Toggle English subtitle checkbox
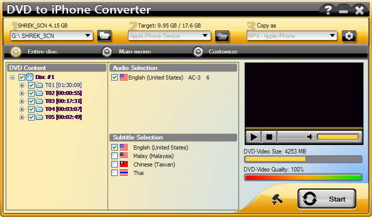The width and height of the screenshot is (372, 217). [x=115, y=147]
